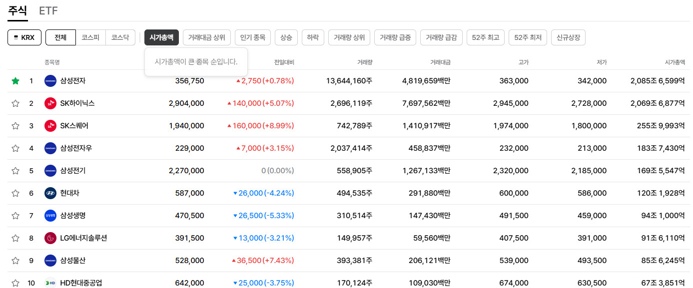Mark 삼성생명 as favorite star
Image resolution: width=693 pixels, height=288 pixels.
click(15, 216)
